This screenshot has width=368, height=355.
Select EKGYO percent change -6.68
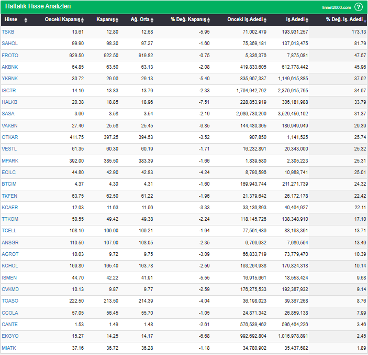tap(204, 336)
